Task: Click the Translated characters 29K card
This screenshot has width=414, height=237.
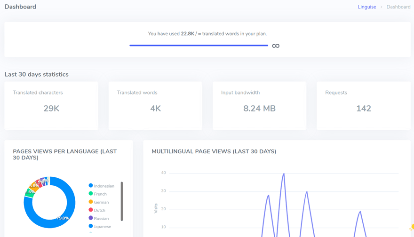Action: pos(51,105)
